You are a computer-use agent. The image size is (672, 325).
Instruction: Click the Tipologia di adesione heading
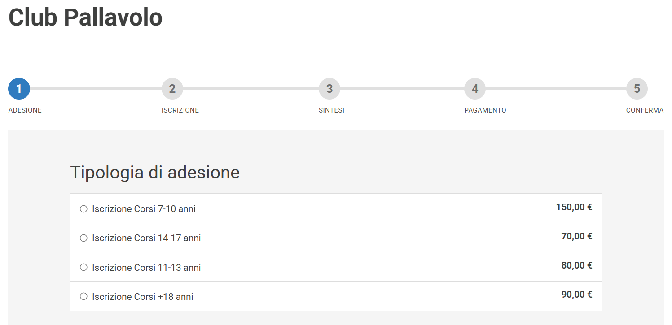(155, 173)
